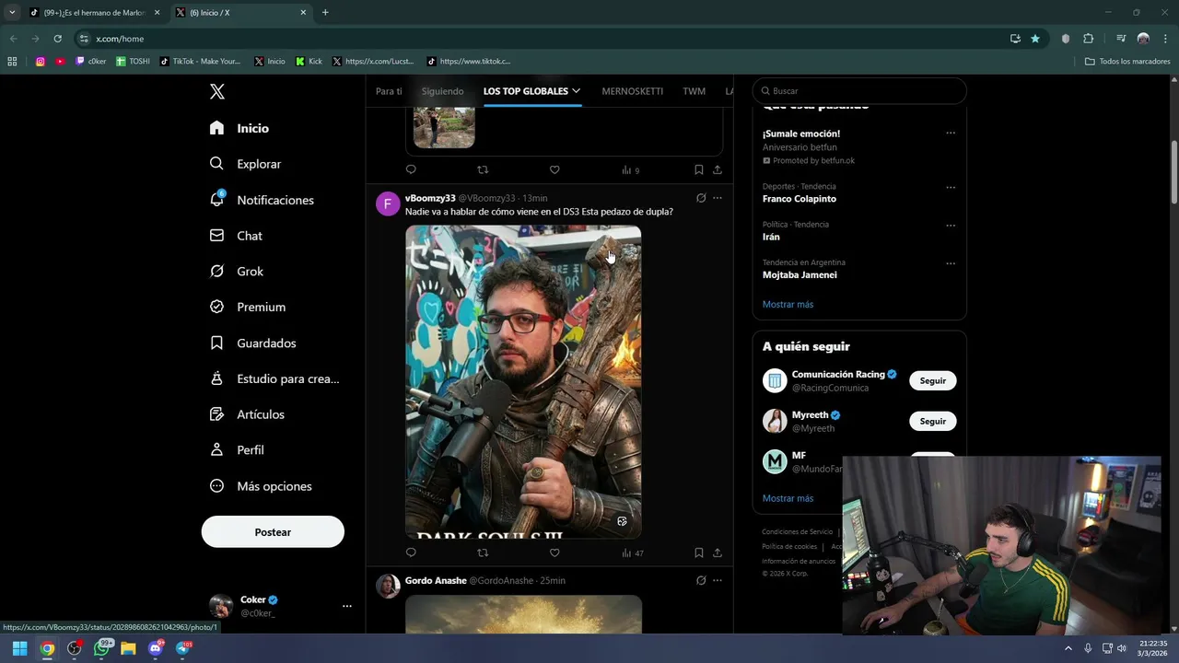Reload page in Chrome toolbar
Viewport: 1179px width, 663px height.
pos(57,39)
